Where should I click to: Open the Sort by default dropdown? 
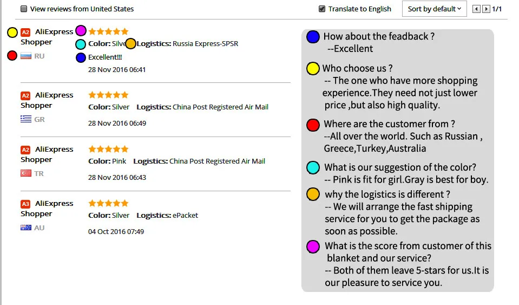(x=434, y=9)
